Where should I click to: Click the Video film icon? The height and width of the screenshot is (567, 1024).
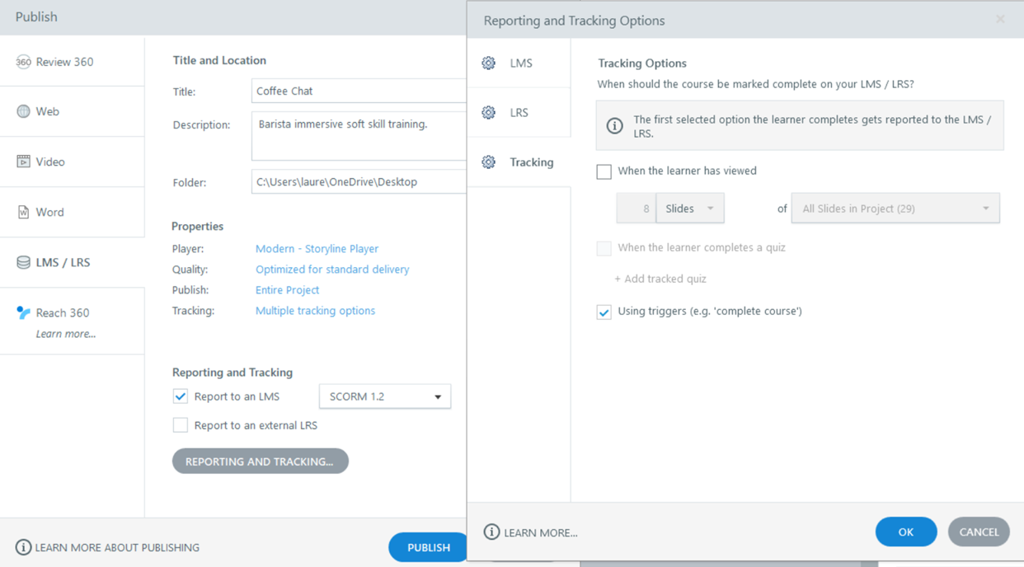point(23,162)
